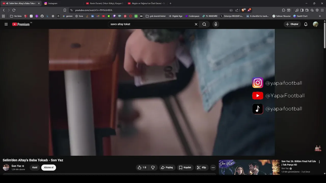
Task: Click the video player area
Action: click(x=162, y=92)
